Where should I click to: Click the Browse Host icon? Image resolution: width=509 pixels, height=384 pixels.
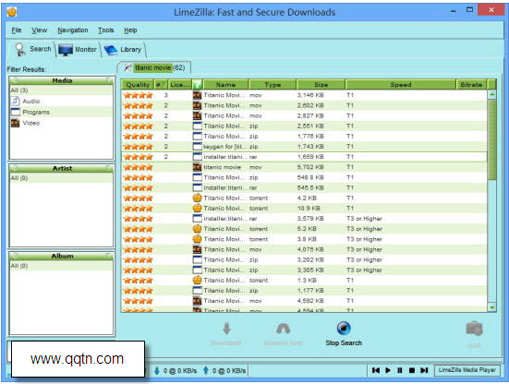coord(283,329)
